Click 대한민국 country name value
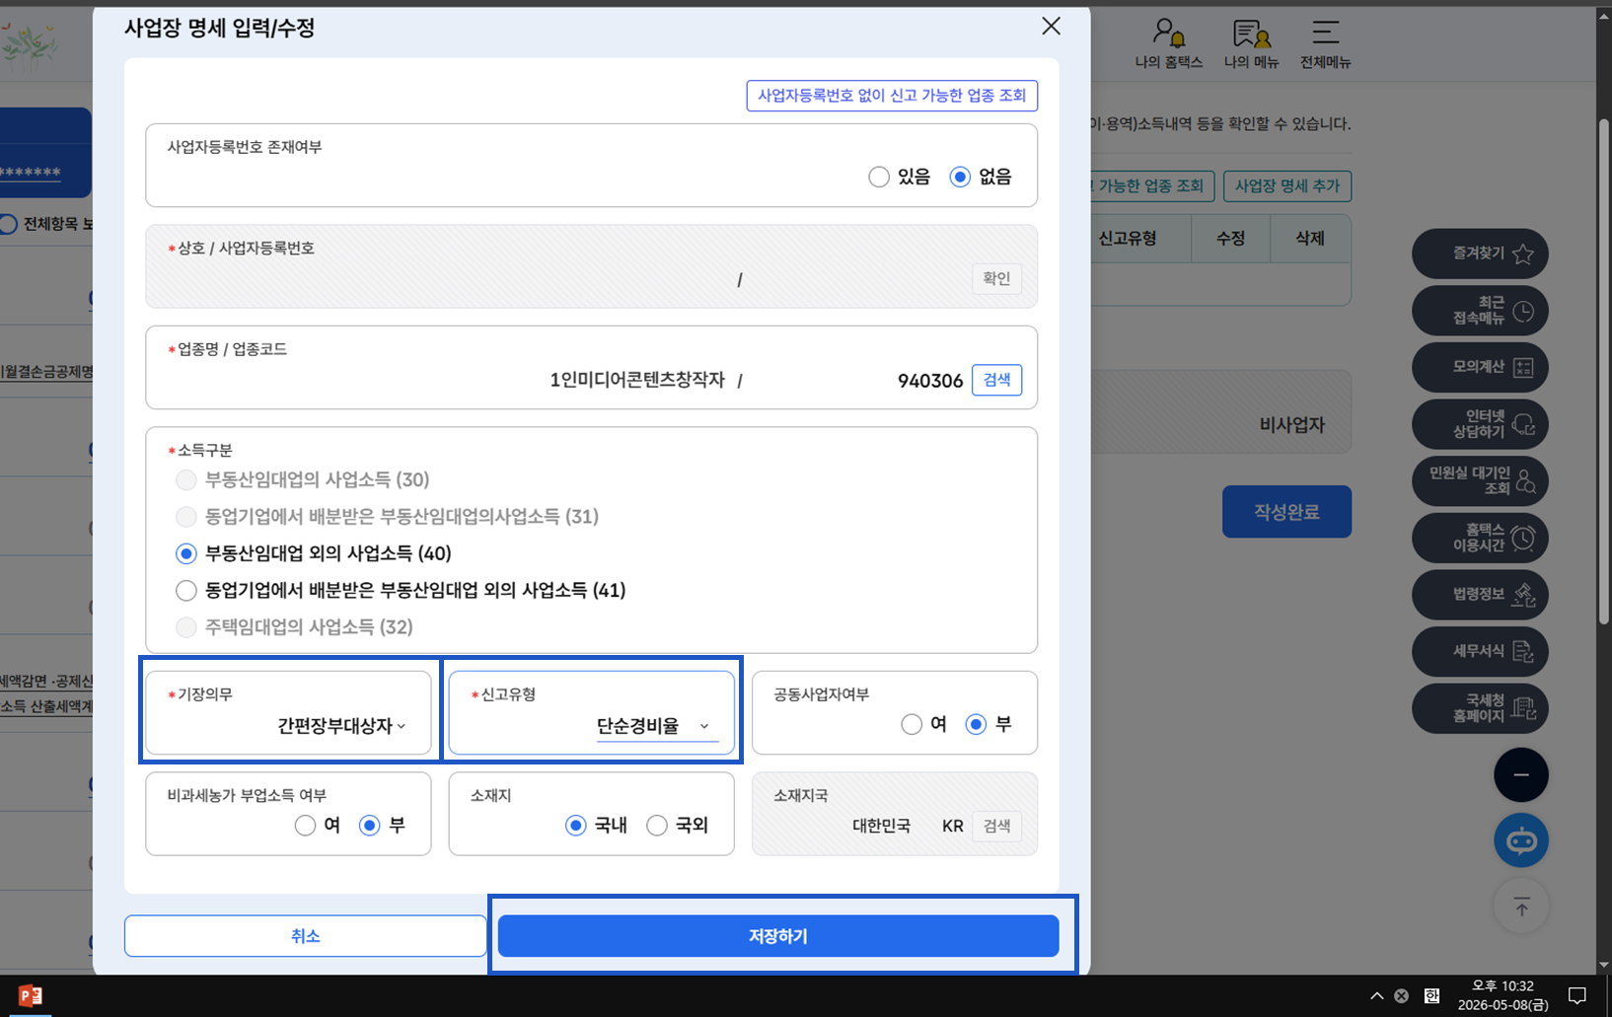This screenshot has height=1017, width=1612. pos(881,826)
